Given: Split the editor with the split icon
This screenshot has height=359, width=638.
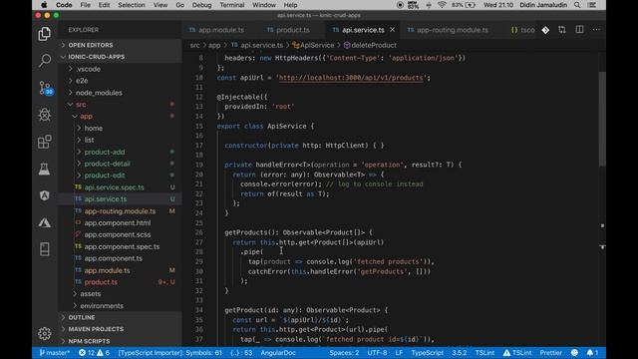Looking at the screenshot, I should [x=579, y=30].
